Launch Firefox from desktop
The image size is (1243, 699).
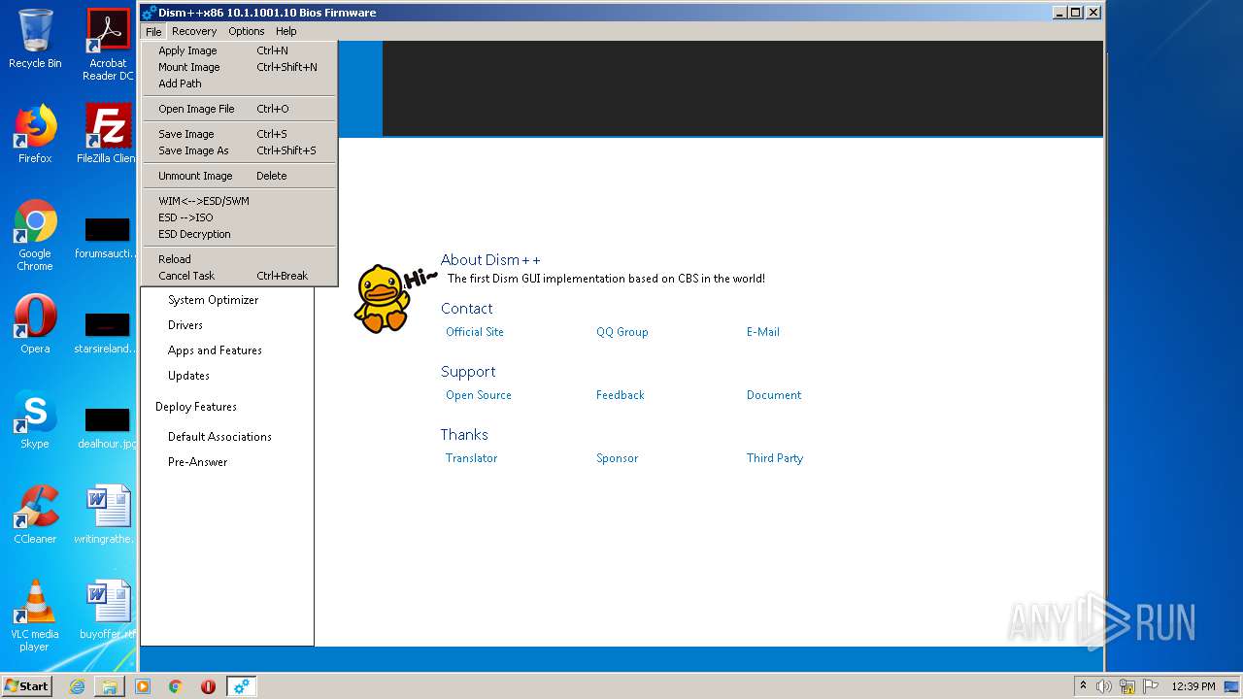click(x=35, y=134)
